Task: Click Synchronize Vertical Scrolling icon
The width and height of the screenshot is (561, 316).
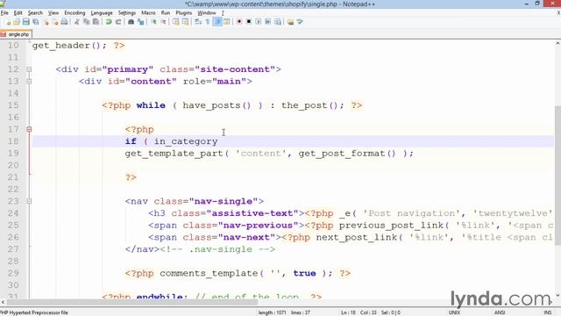Action: pos(175,22)
